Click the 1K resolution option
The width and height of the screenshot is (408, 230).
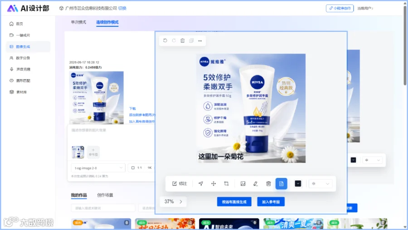pos(150,168)
